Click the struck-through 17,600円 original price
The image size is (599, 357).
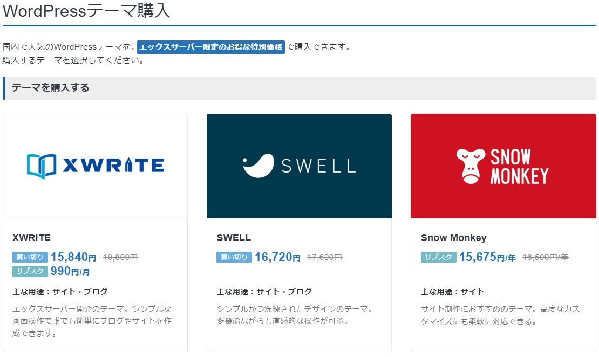324,257
